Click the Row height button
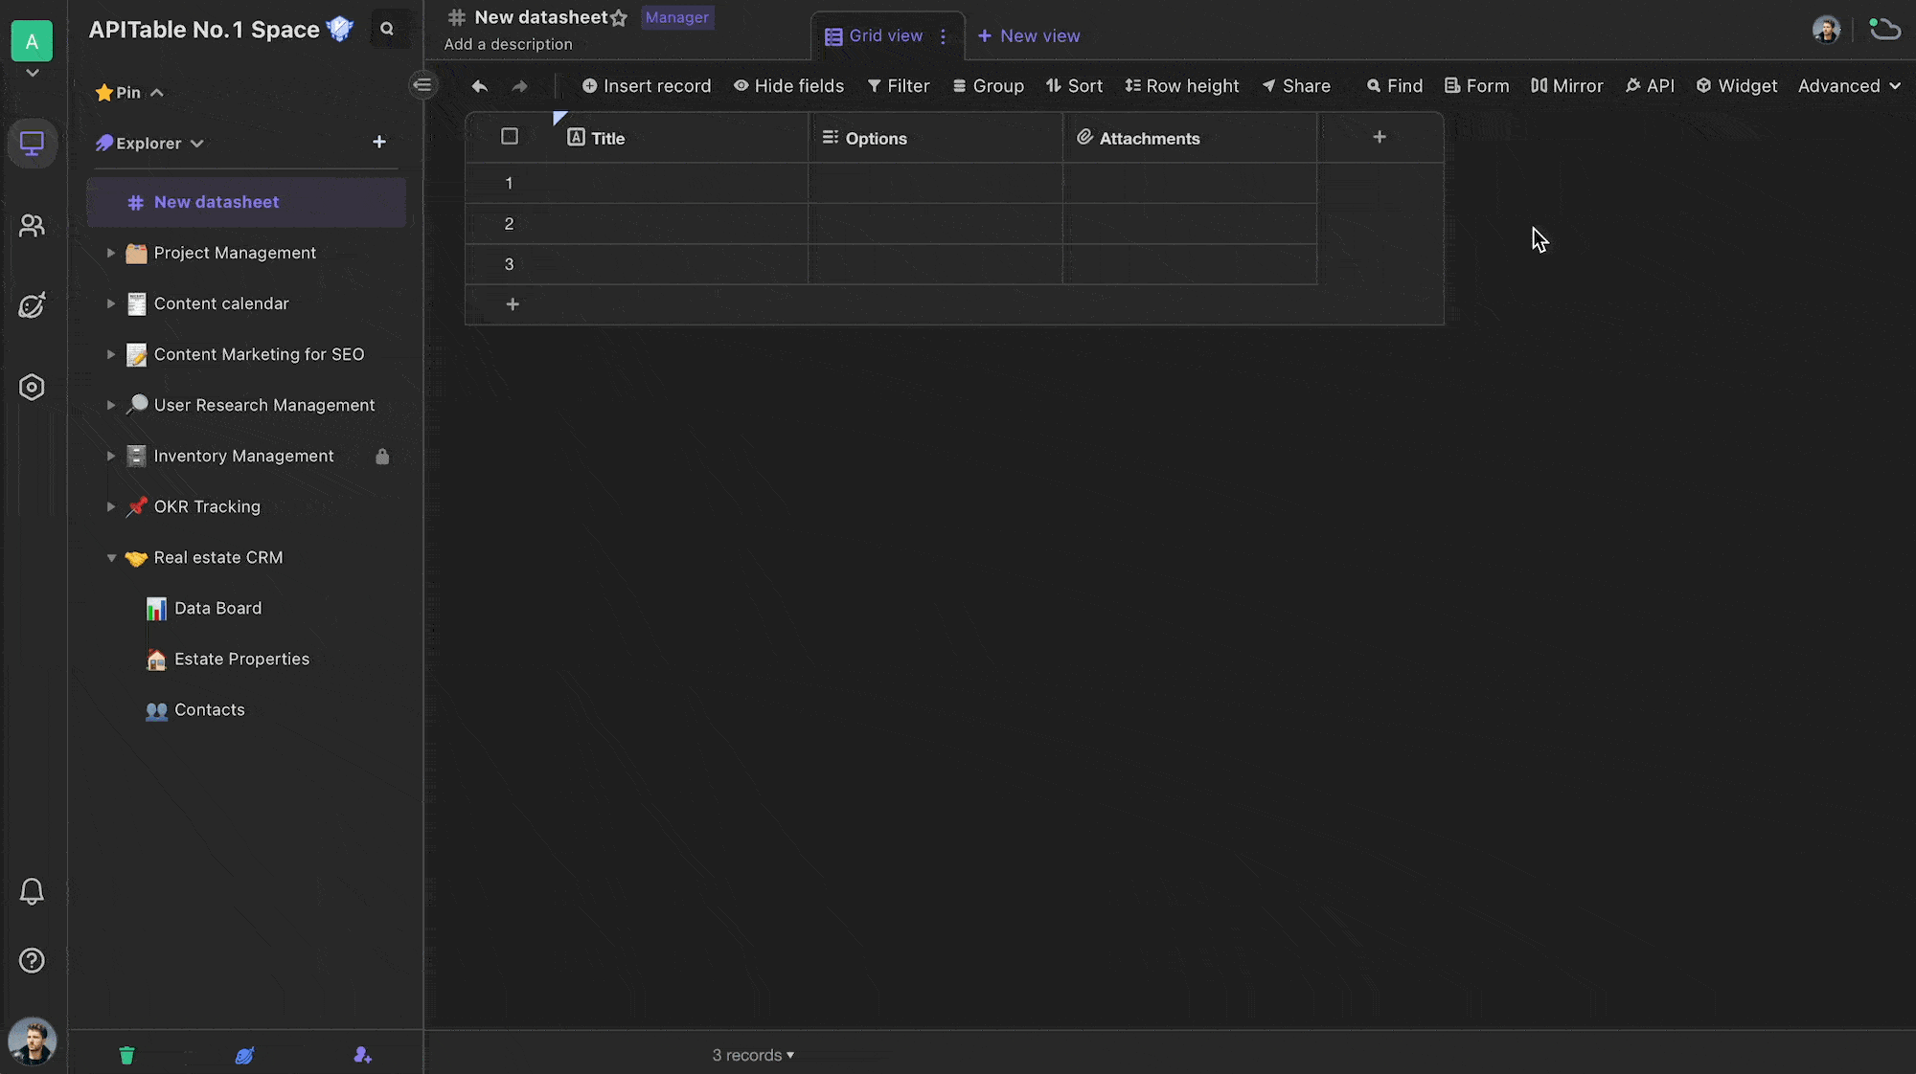Screen dimensions: 1916x1074 click(1180, 85)
